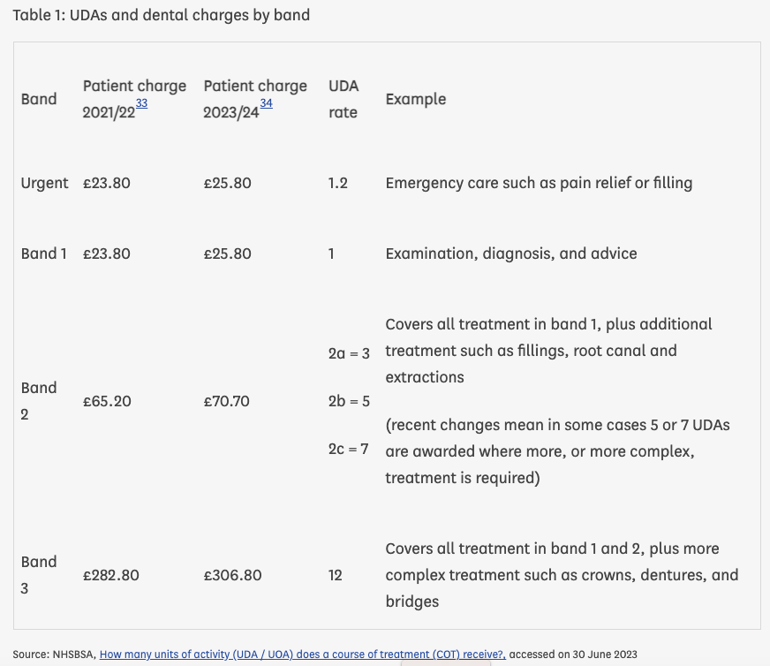770x666 pixels.
Task: Select the Examination, diagnosis, and advice text
Action: point(511,254)
